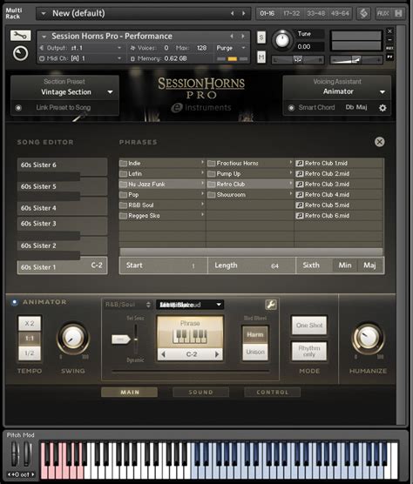Viewport: 413px width, 484px height.
Task: Set tempo to X2
Action: coord(30,324)
